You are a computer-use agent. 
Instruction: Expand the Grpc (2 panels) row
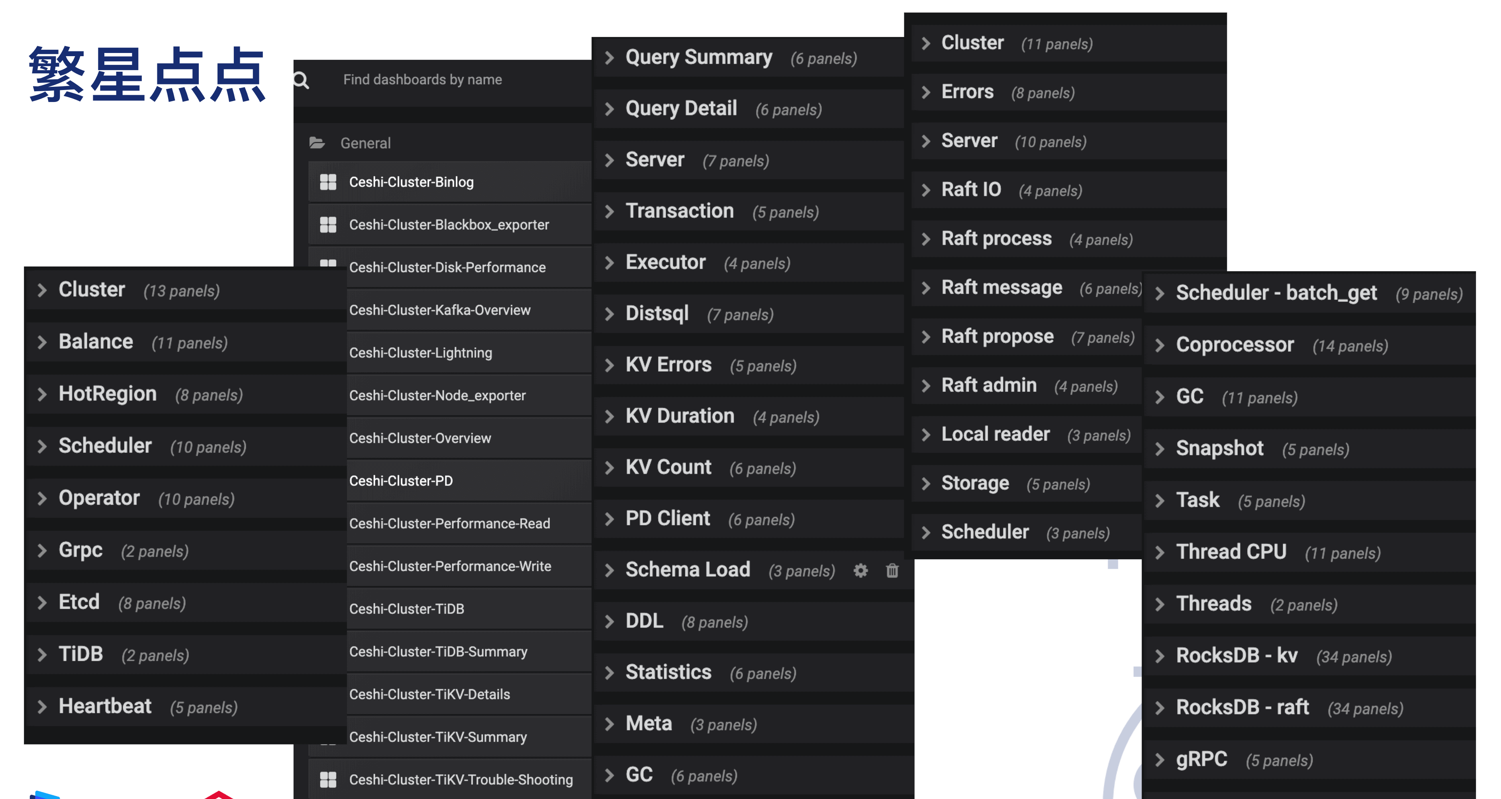pyautogui.click(x=186, y=550)
